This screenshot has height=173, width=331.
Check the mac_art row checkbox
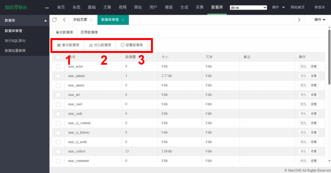58,95
